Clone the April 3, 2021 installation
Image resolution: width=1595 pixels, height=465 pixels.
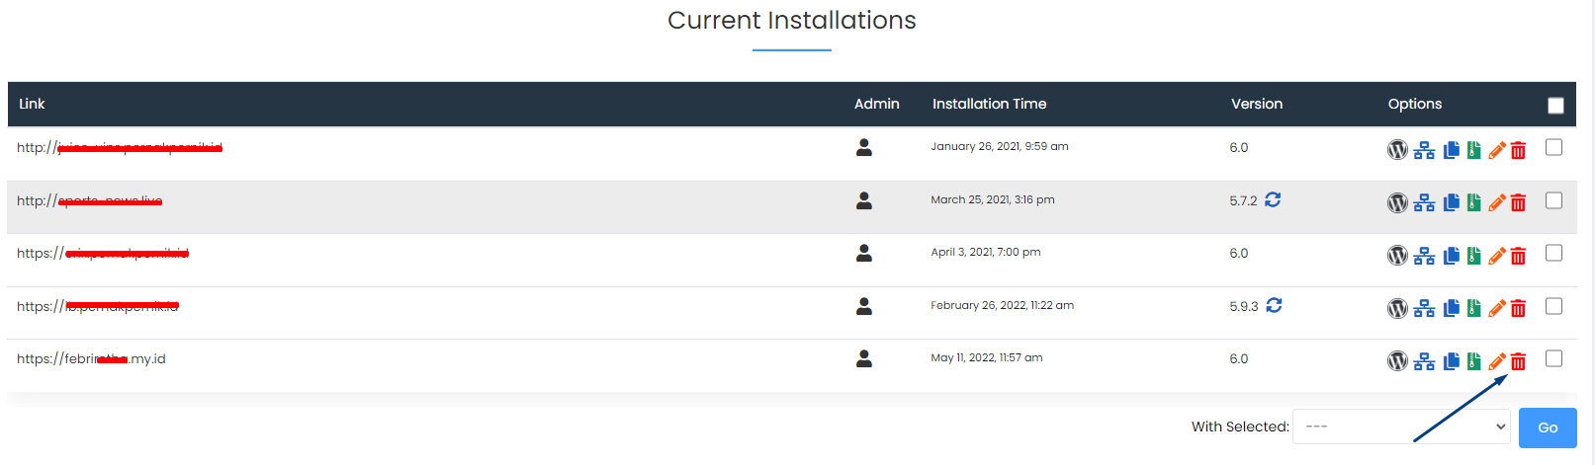[1451, 256]
